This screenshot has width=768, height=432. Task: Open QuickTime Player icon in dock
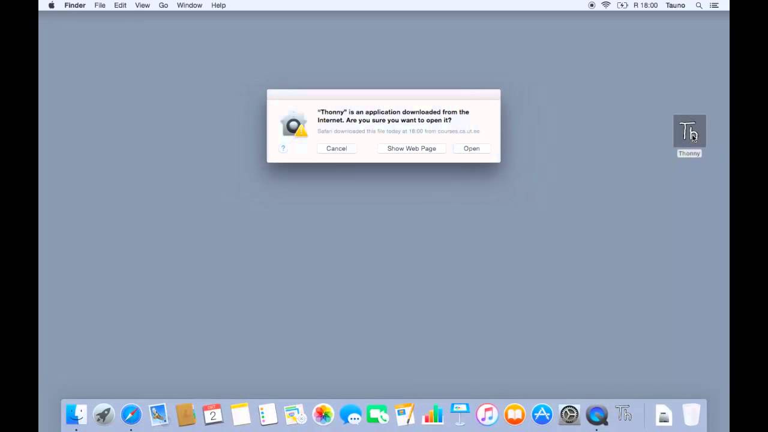click(596, 414)
